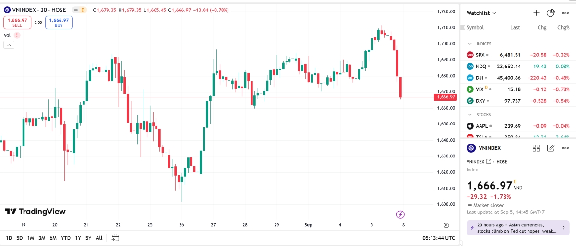Viewport: 576px width, 246px height.
Task: Open the VNINDEX edit note icon
Action: pyautogui.click(x=551, y=148)
